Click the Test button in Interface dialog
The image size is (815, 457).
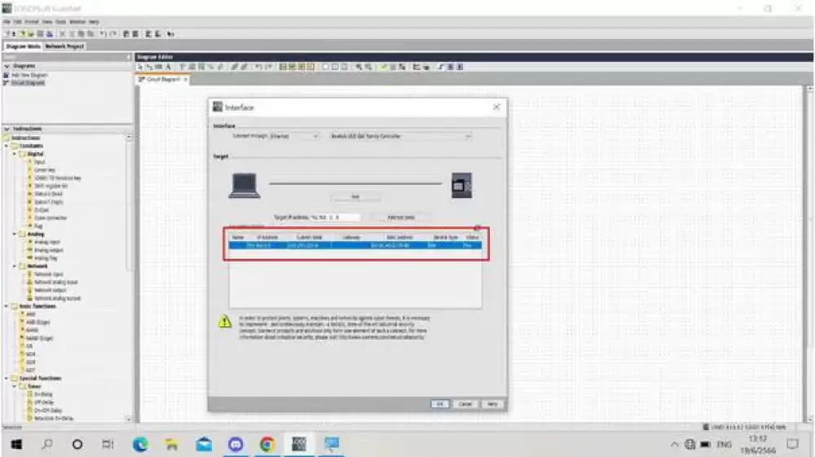[x=355, y=197]
